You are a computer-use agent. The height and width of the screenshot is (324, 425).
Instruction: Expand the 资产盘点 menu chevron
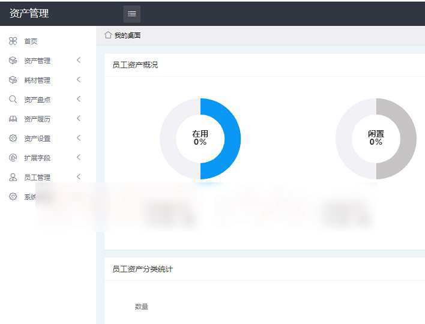(79, 99)
